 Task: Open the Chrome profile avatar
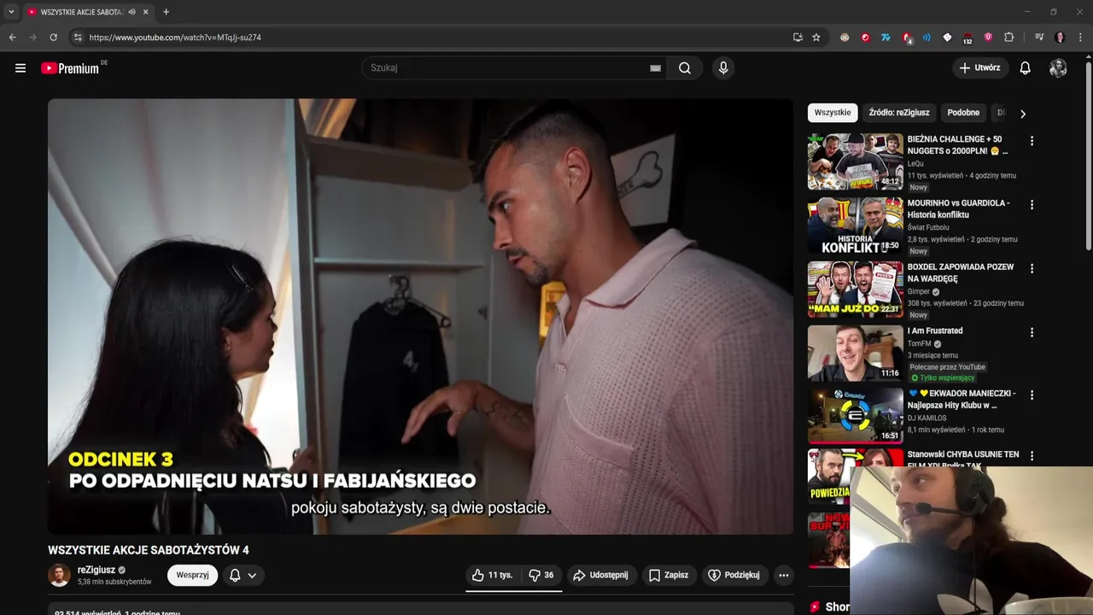click(x=1061, y=38)
